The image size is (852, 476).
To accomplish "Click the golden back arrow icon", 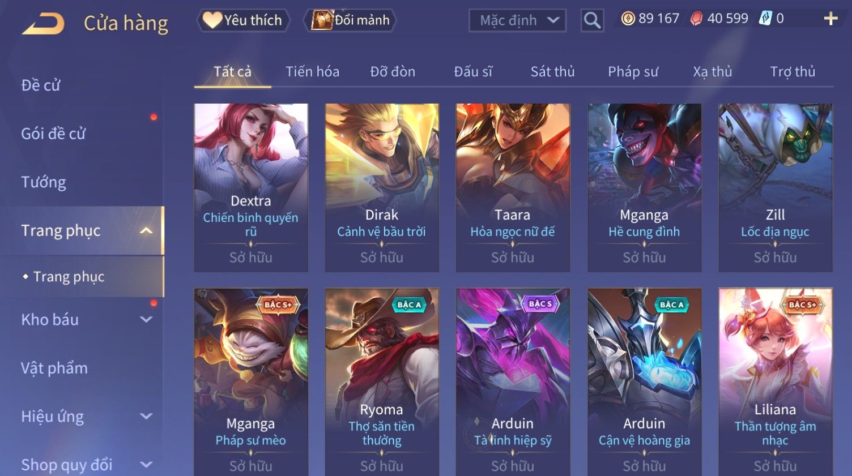I will [43, 24].
